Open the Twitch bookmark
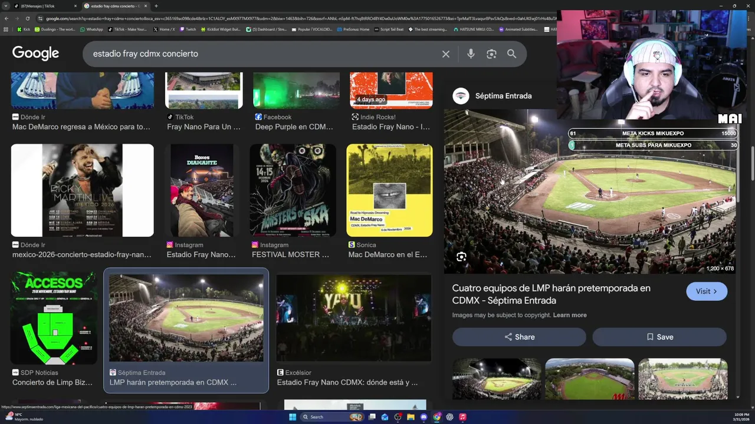755x424 pixels. pyautogui.click(x=188, y=29)
